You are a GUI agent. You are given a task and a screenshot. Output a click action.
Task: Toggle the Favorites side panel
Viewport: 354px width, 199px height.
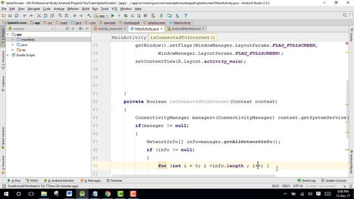pos(3,165)
